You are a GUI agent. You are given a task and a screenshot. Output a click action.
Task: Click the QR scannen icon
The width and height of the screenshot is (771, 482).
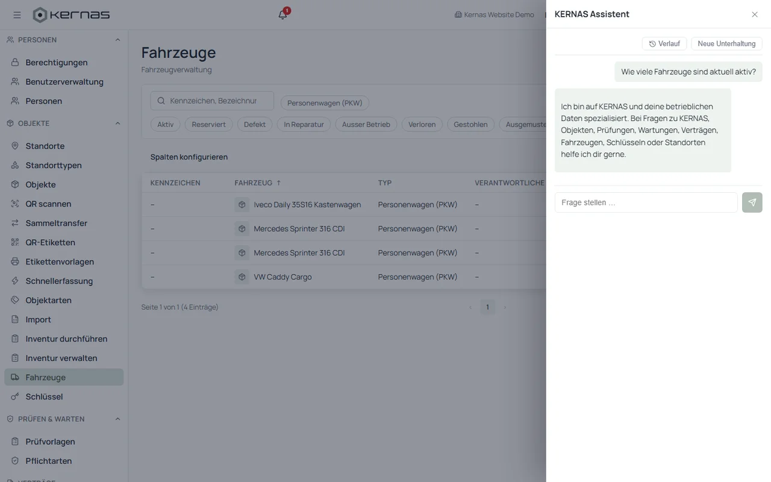pos(15,204)
